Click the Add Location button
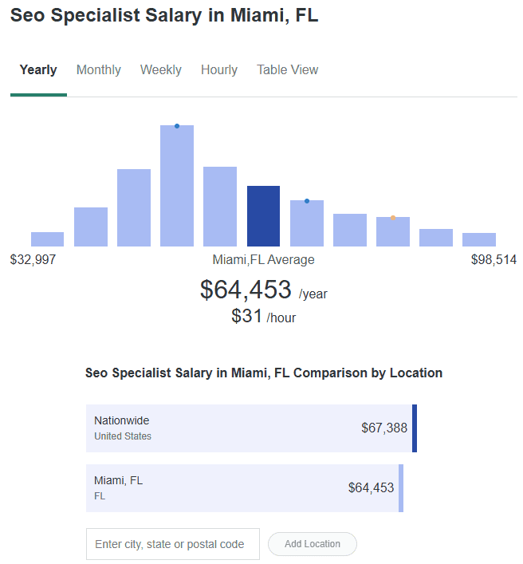523x564 pixels. coord(312,544)
